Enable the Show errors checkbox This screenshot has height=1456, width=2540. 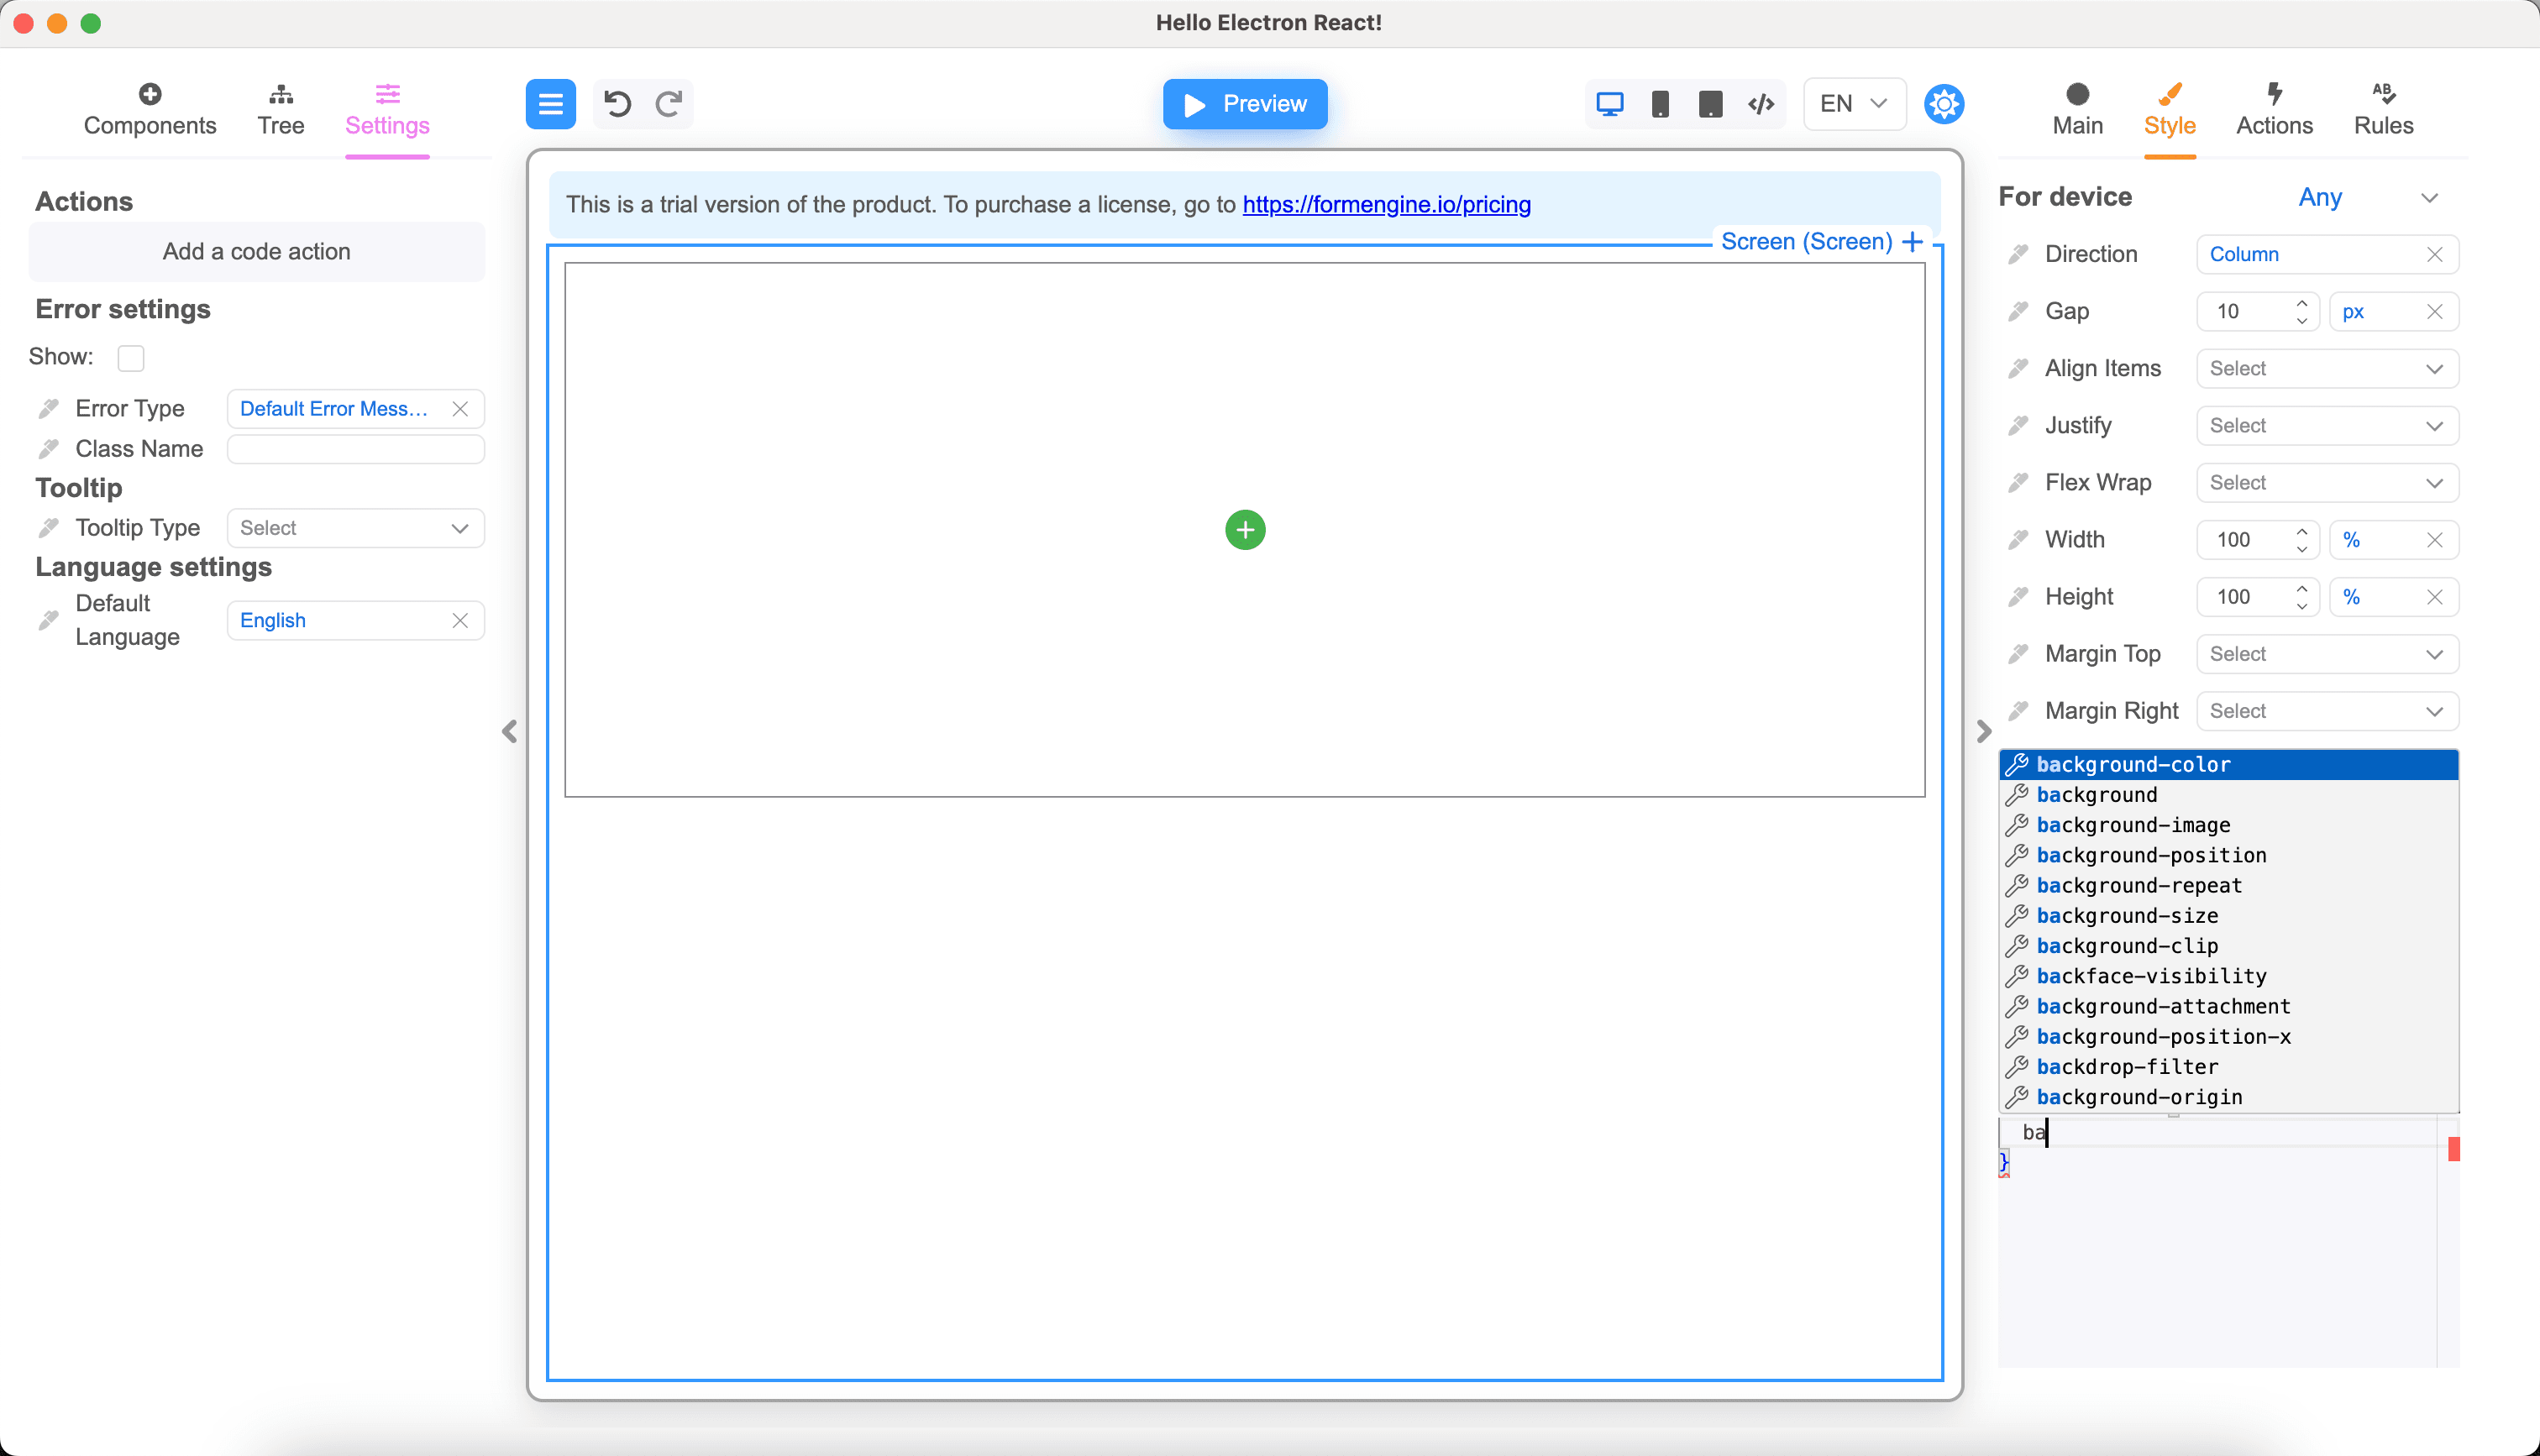131,357
